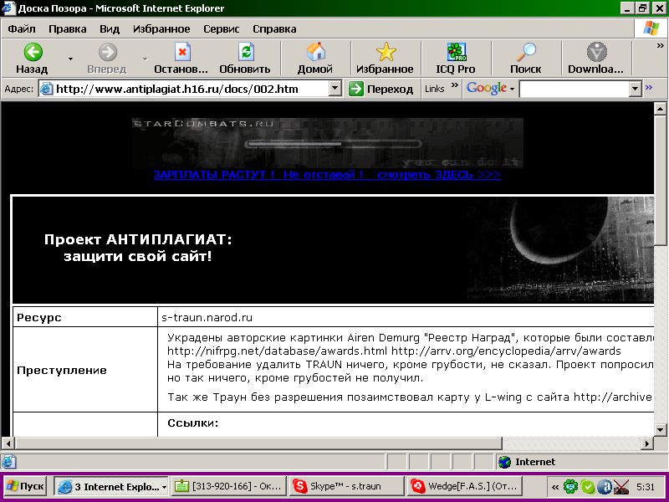Click in the Google search input box
This screenshot has height=502, width=669.
[575, 89]
